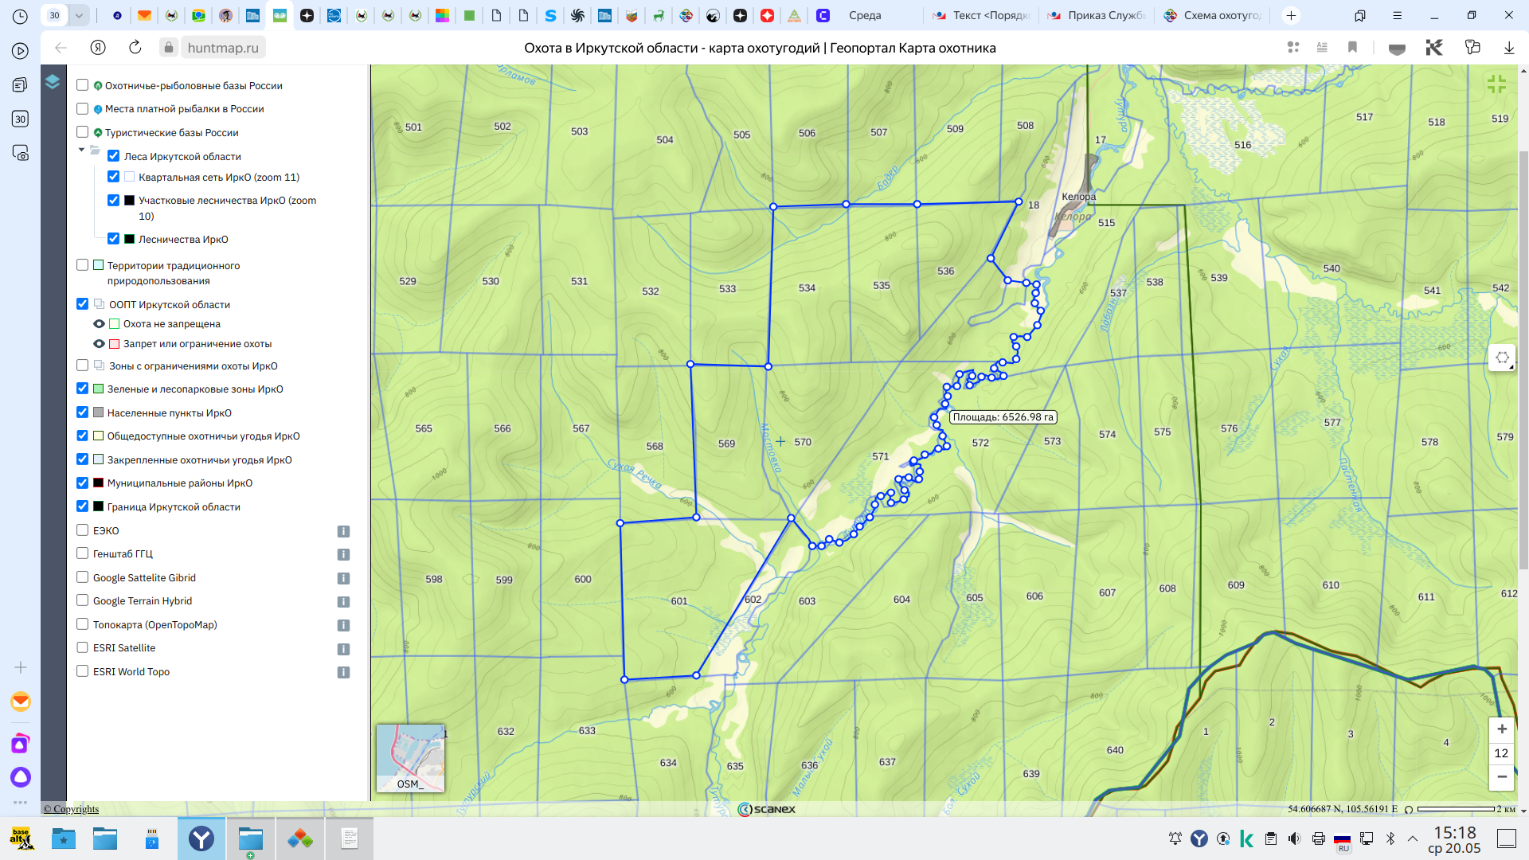Enable Топокарта (OpenTopoMap) checkbox
This screenshot has height=860, width=1529.
coord(82,624)
